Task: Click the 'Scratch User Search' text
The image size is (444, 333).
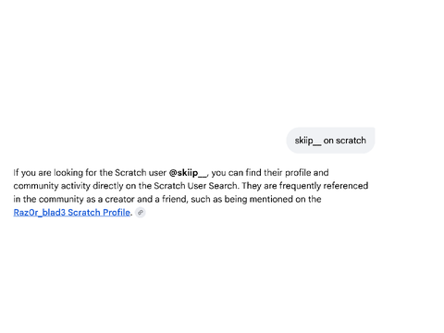Action: tap(196, 186)
